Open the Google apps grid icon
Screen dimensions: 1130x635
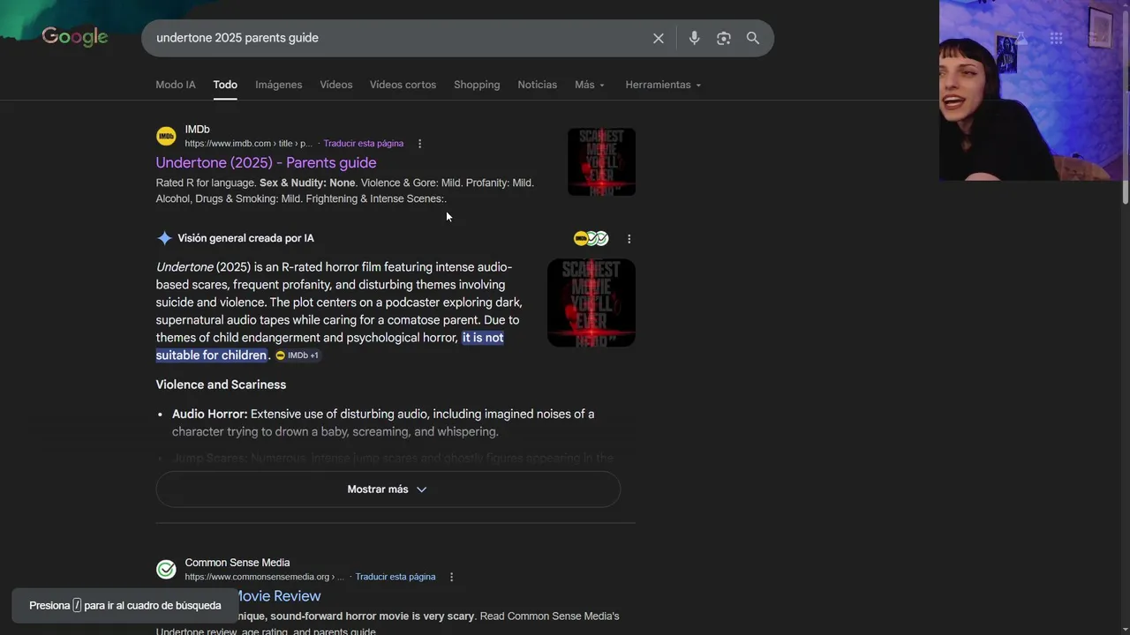click(1056, 38)
